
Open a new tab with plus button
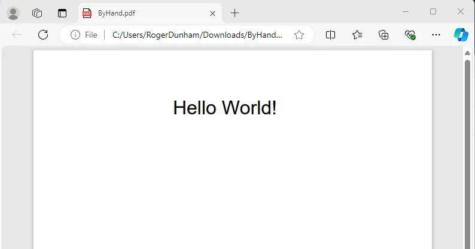pos(235,13)
